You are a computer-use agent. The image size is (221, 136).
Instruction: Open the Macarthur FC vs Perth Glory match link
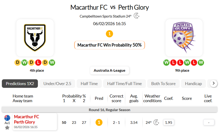(x=26, y=119)
